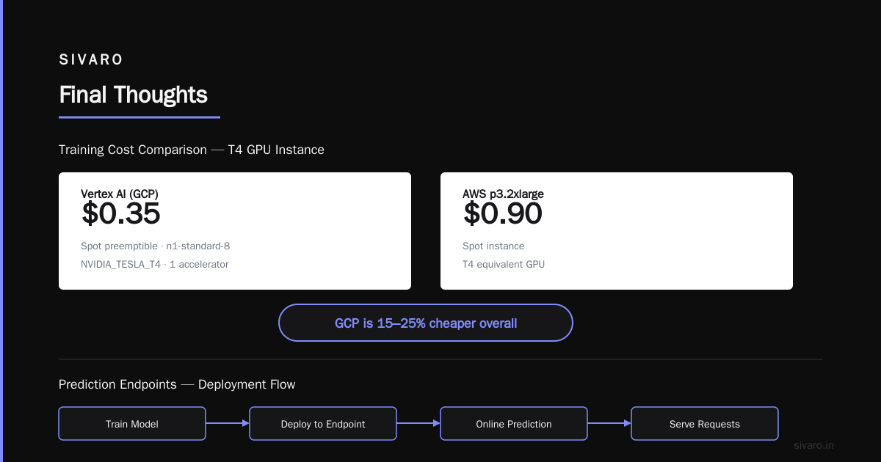Click the Spot preemptible n1-standard-8 line
Image resolution: width=881 pixels, height=462 pixels.
(156, 246)
